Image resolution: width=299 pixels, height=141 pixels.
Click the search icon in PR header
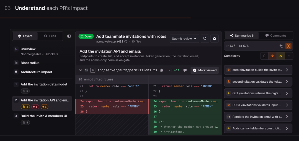pos(205,39)
